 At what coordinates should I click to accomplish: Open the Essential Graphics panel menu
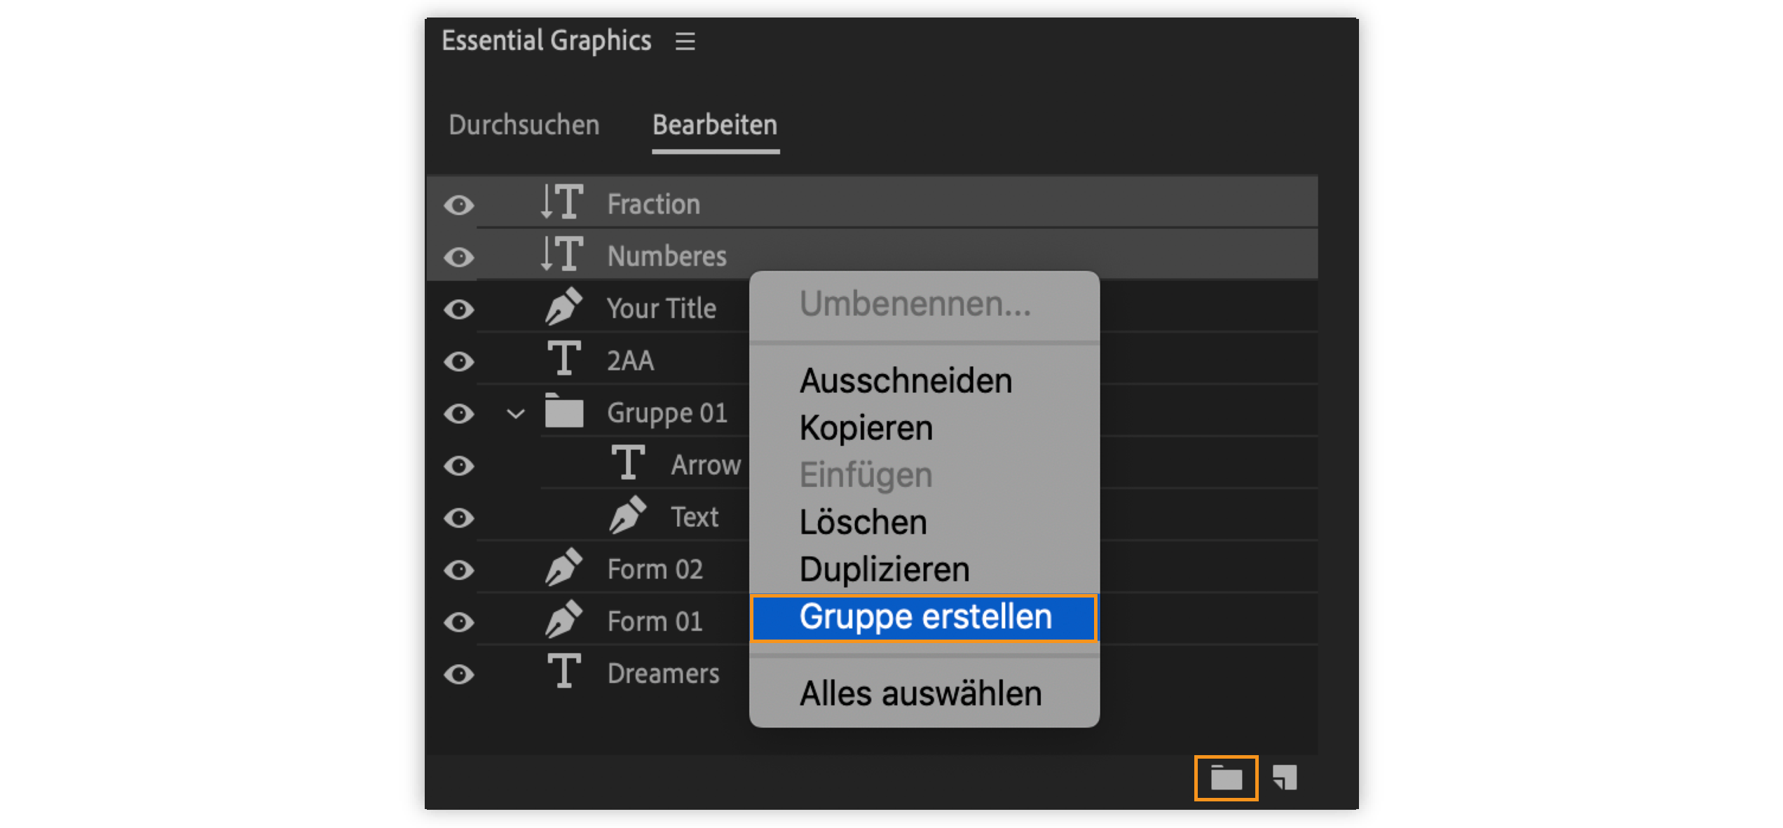click(x=685, y=41)
